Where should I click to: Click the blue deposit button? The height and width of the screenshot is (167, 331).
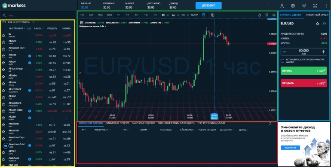208,6
